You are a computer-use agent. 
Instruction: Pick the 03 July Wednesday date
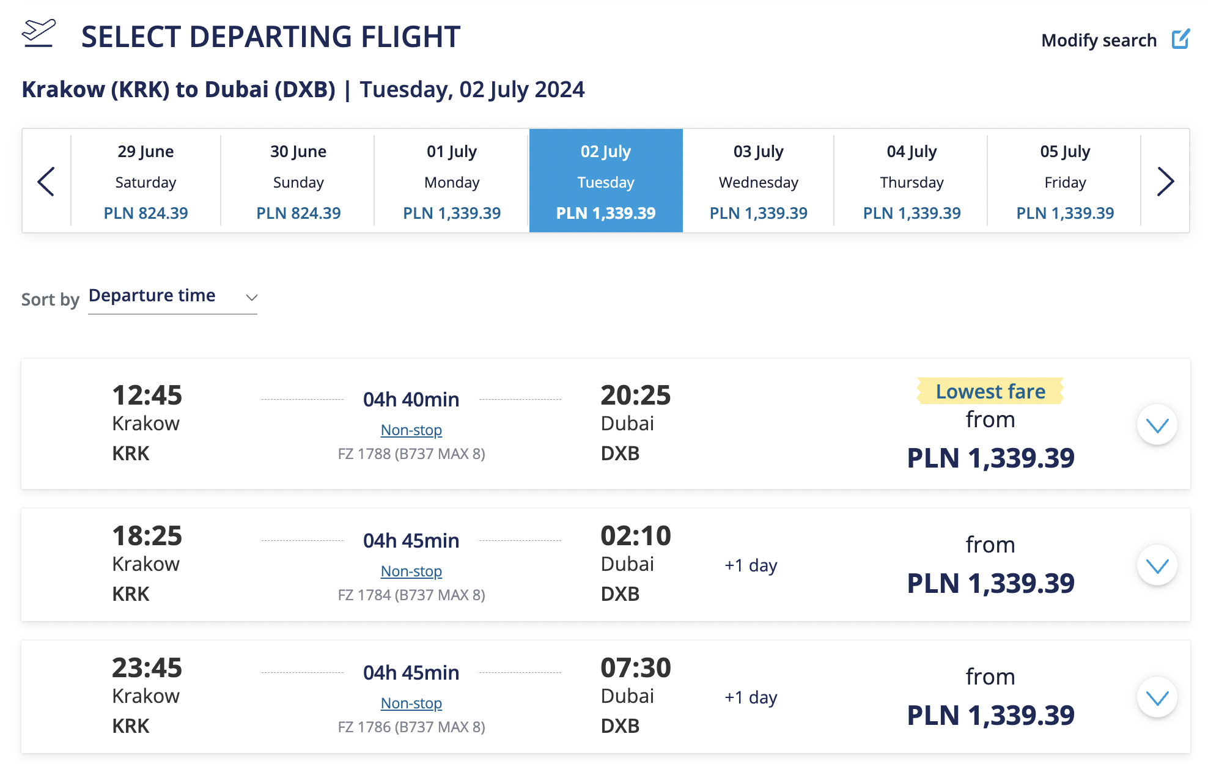pos(759,181)
